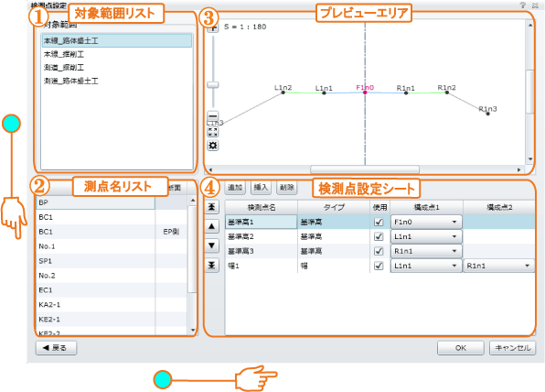Select the L1n1 point in preview
The width and height of the screenshot is (545, 392).
pos(324,93)
